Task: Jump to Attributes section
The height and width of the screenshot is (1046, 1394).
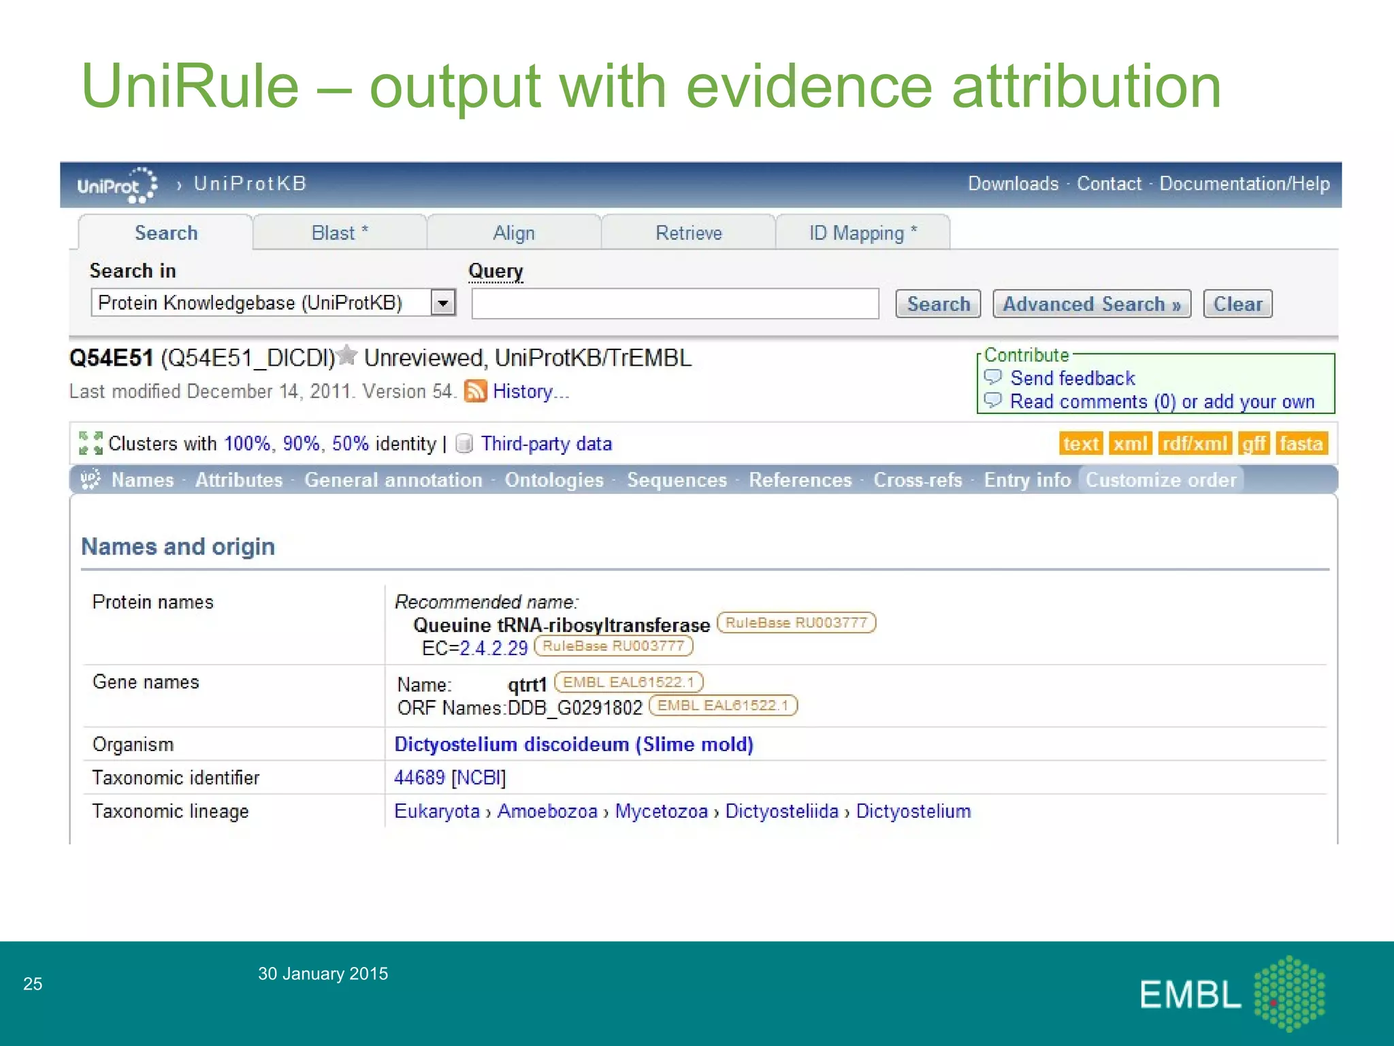Action: click(x=239, y=480)
